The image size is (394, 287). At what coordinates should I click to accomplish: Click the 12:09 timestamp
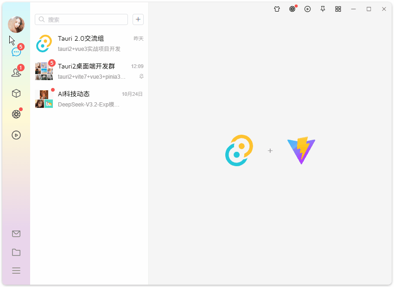click(x=137, y=66)
